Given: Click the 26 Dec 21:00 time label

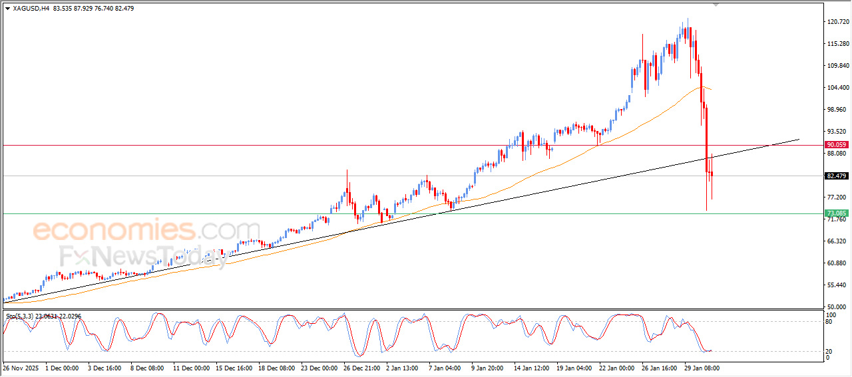Looking at the screenshot, I should 361,368.
